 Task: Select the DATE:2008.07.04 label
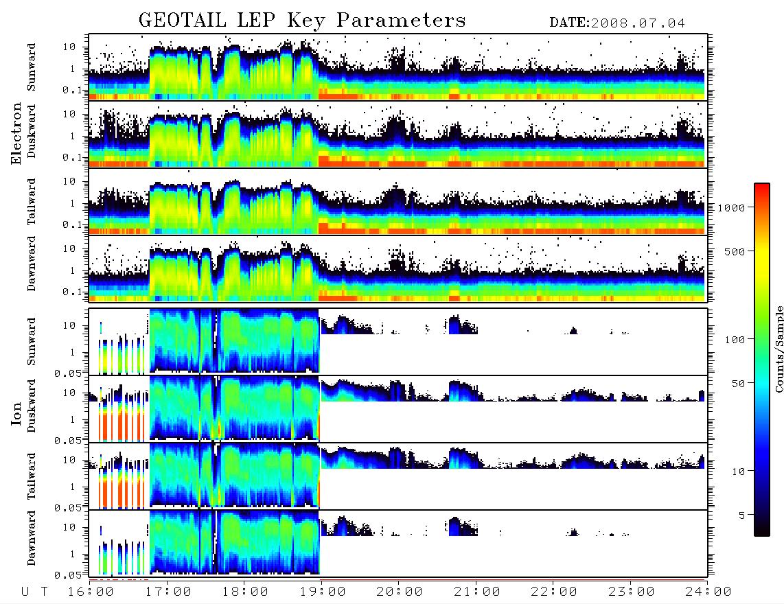[617, 23]
